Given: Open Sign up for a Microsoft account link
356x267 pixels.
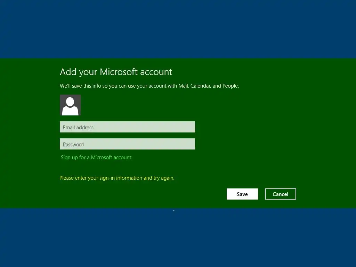Looking at the screenshot, I should [x=96, y=157].
